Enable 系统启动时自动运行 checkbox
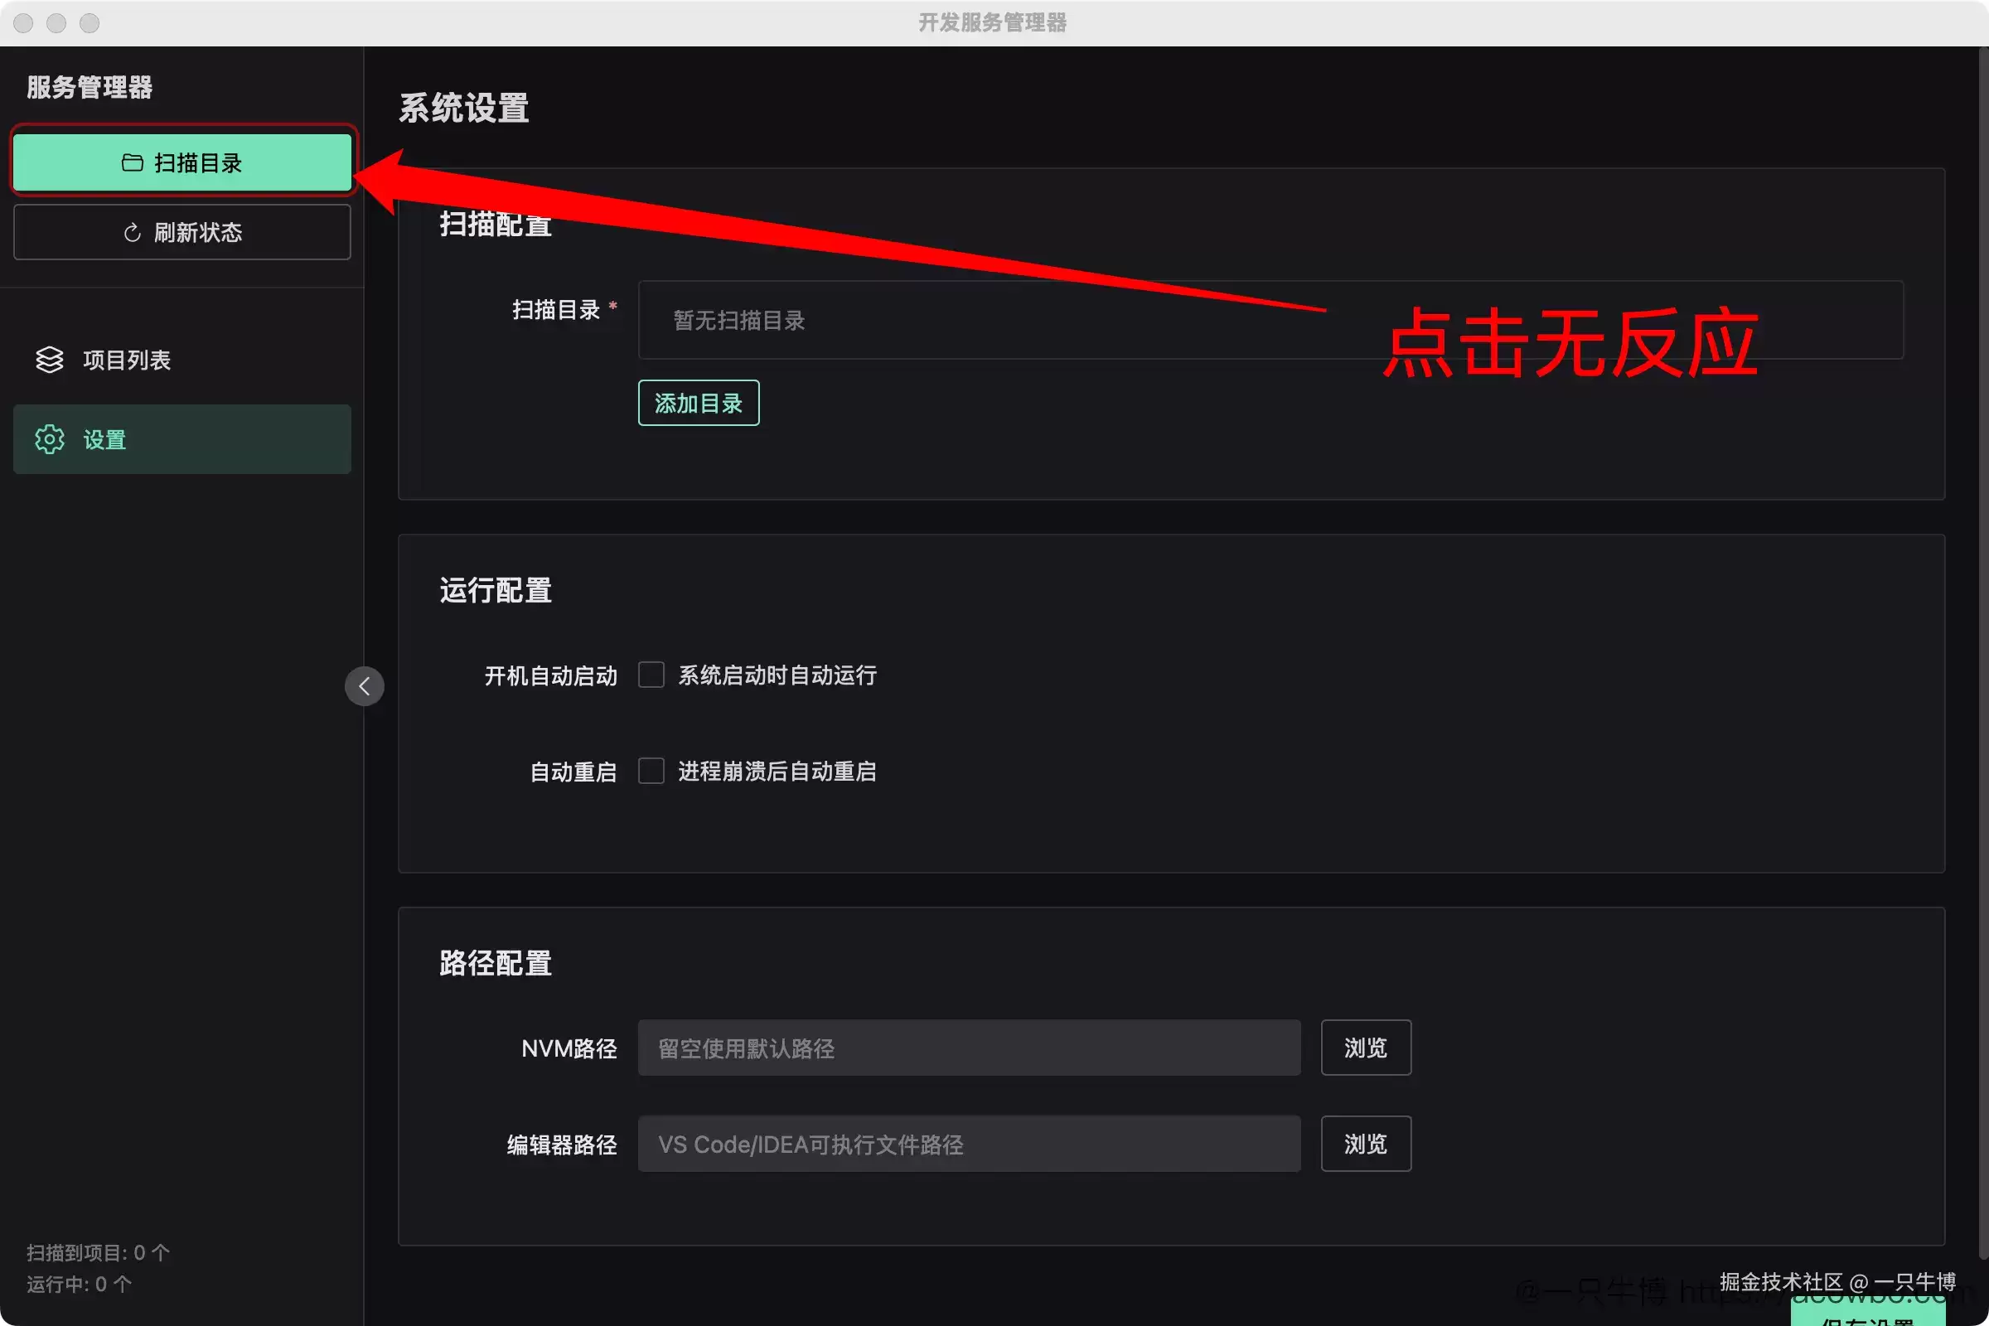The width and height of the screenshot is (1989, 1326). 651,675
